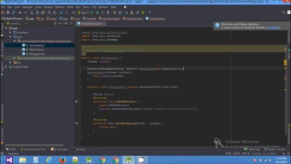The image size is (291, 164).
Task: Click the Cut scissors icon
Action: (x=32, y=13)
